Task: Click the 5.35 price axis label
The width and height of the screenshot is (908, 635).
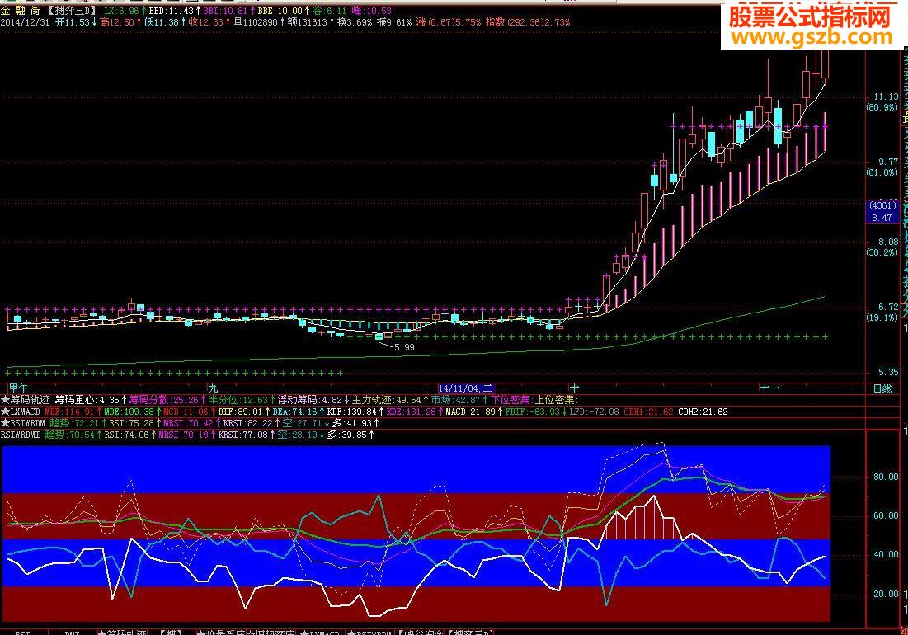Action: 888,372
